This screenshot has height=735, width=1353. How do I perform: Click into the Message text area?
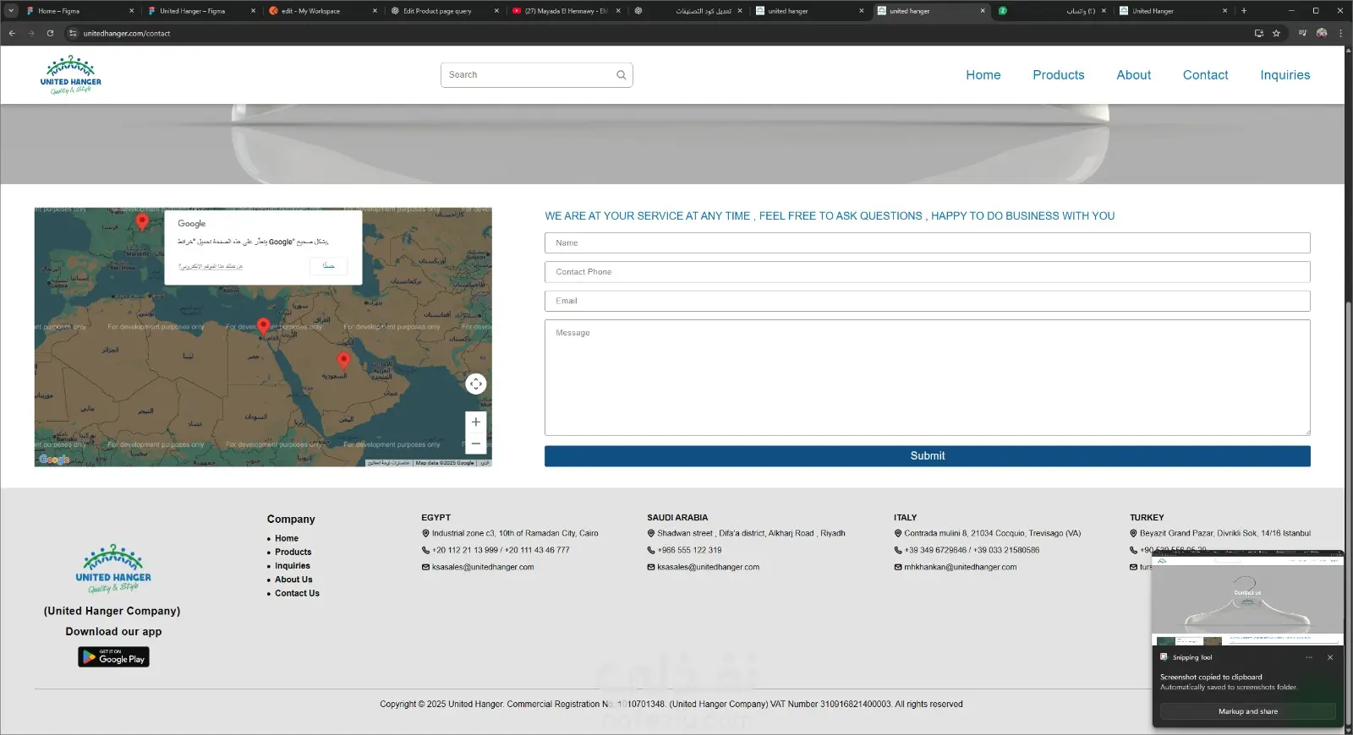click(927, 378)
